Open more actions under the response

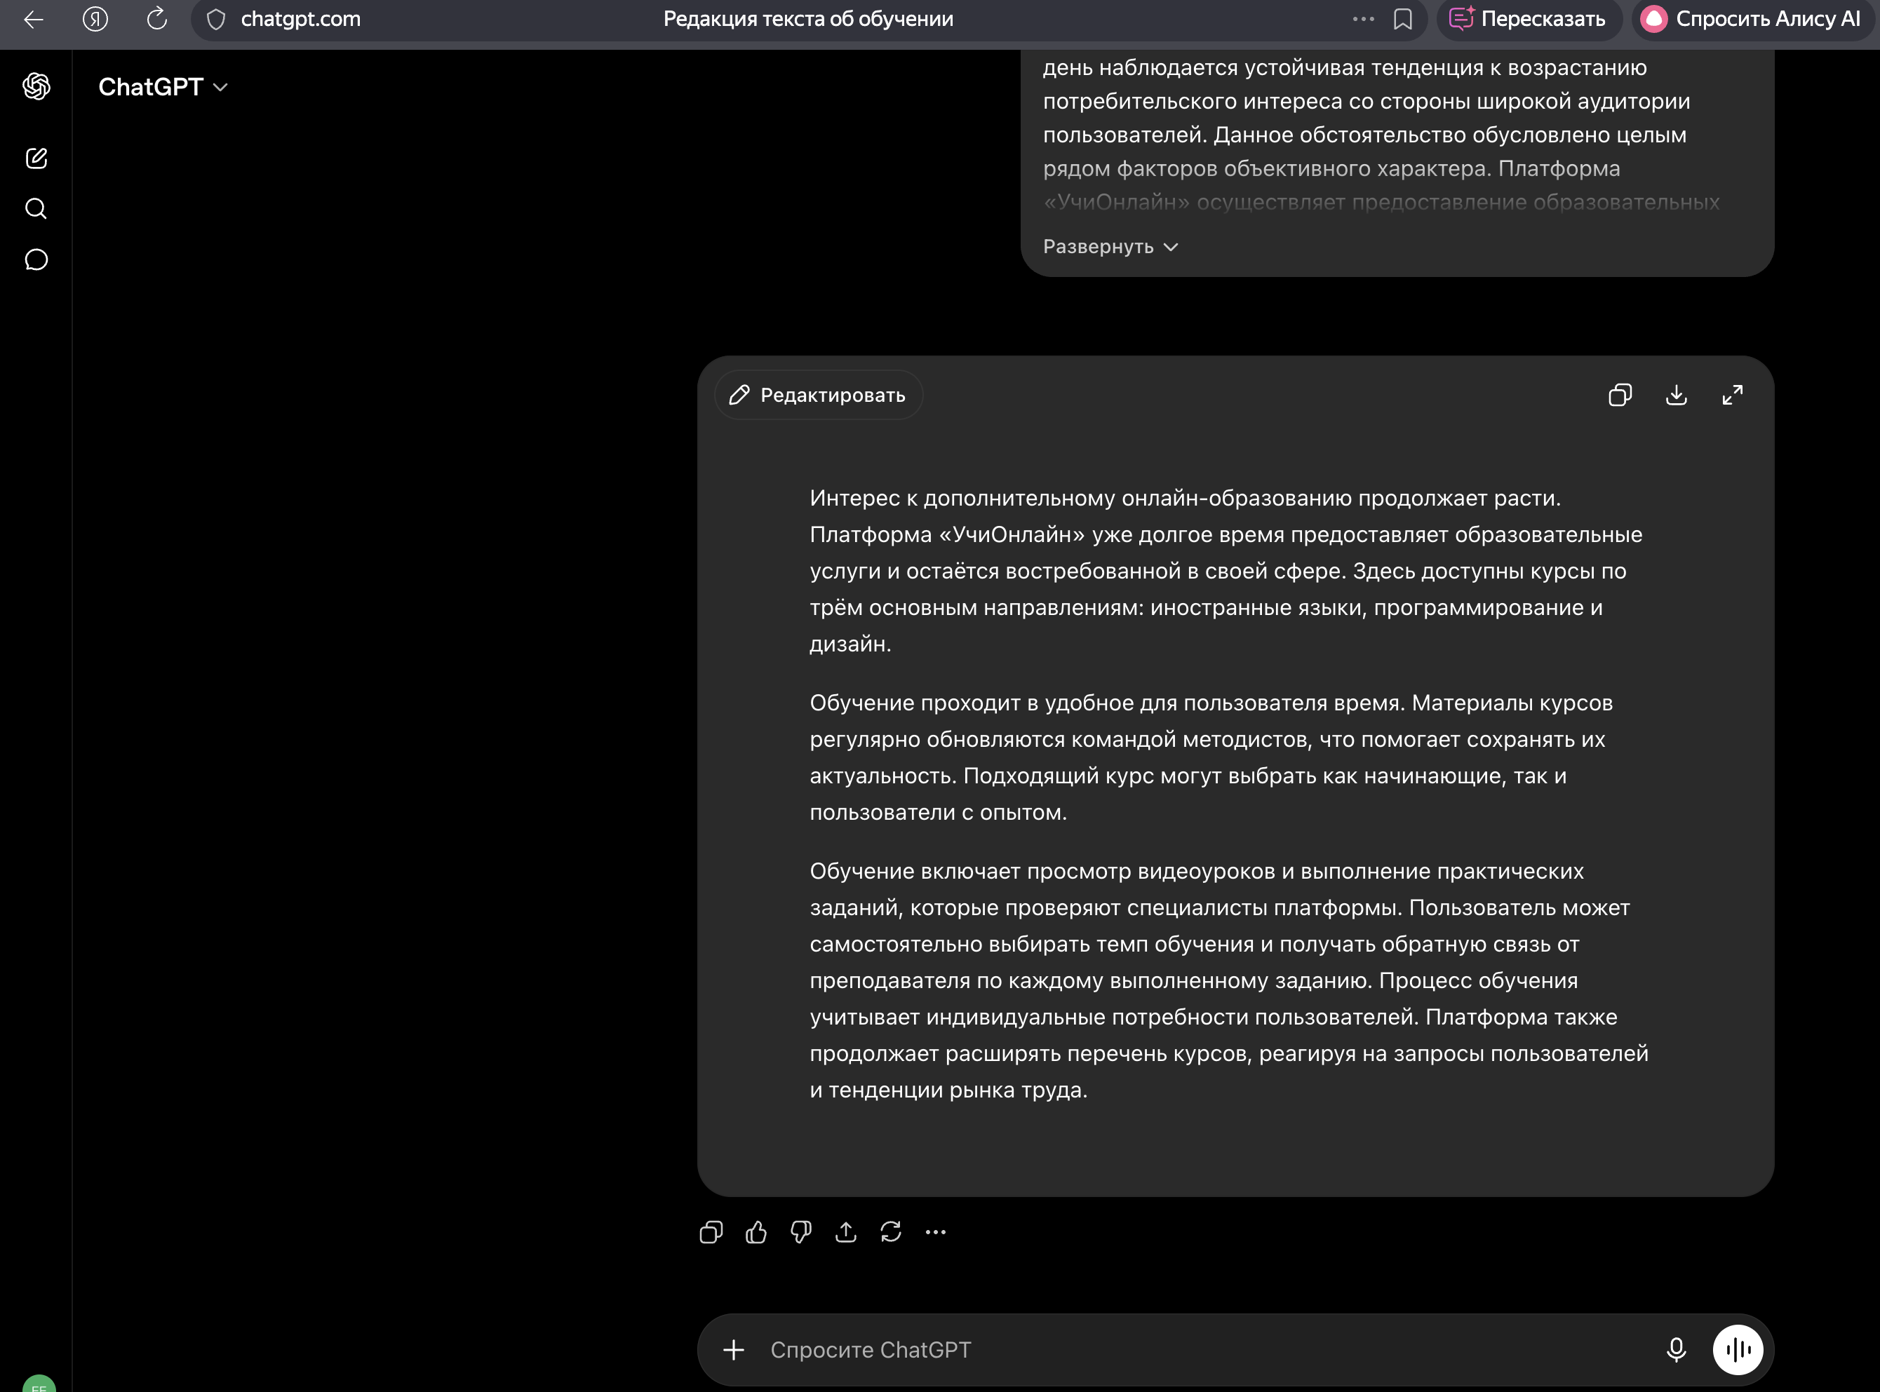(x=935, y=1232)
